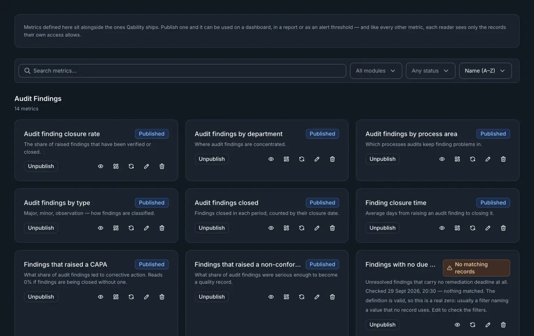
Task: Preview Findings that raised a non-confor… metric
Action: (271, 297)
